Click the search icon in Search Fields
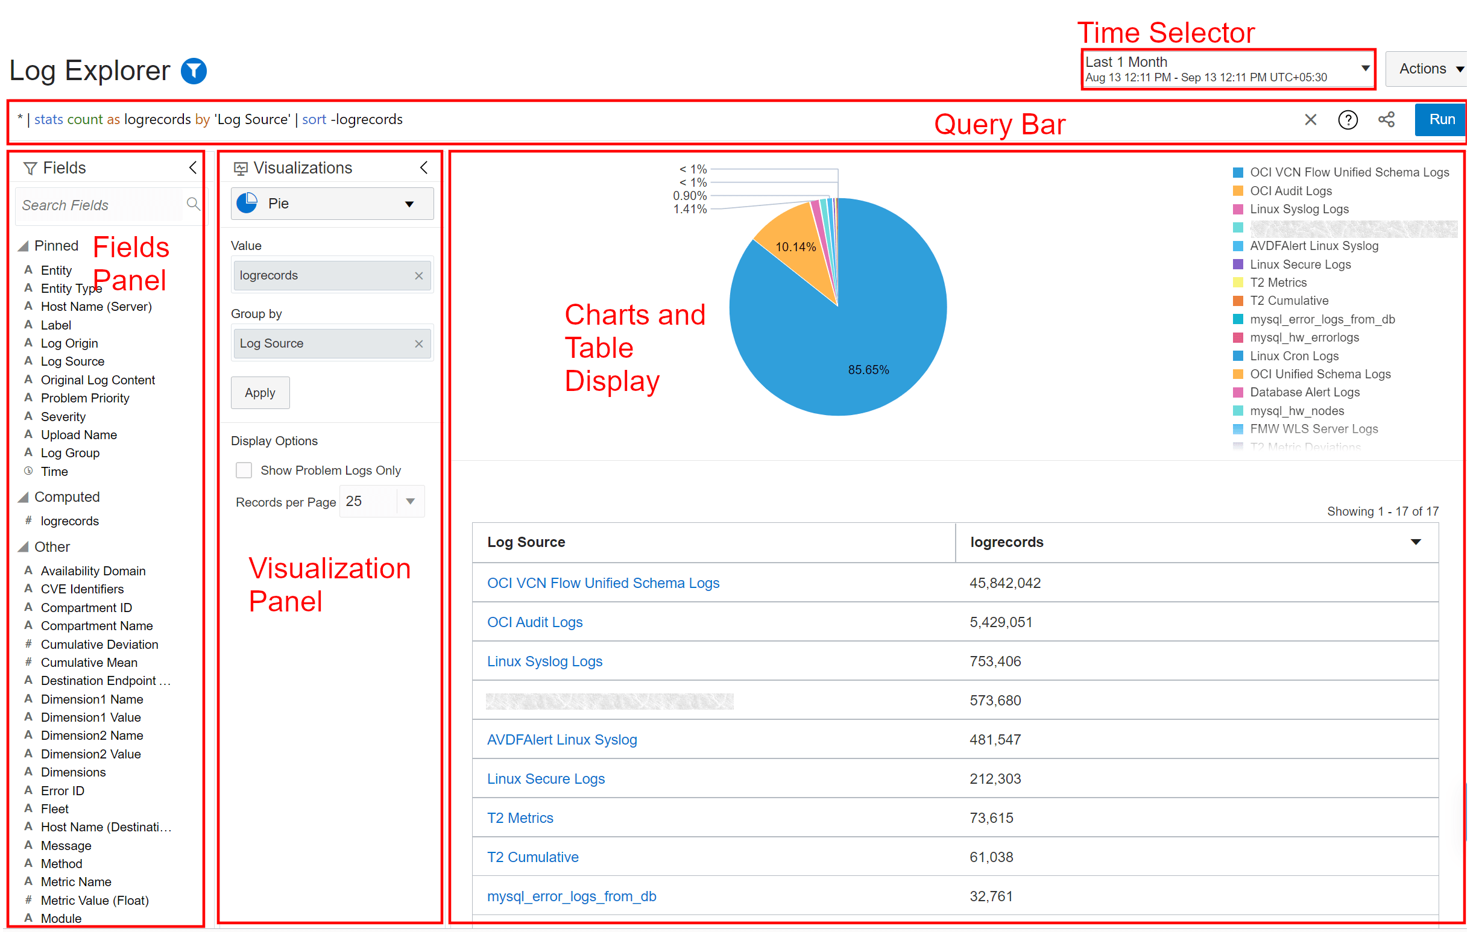 (192, 204)
